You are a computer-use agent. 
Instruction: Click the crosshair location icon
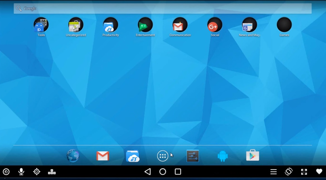pyautogui.click(x=37, y=172)
